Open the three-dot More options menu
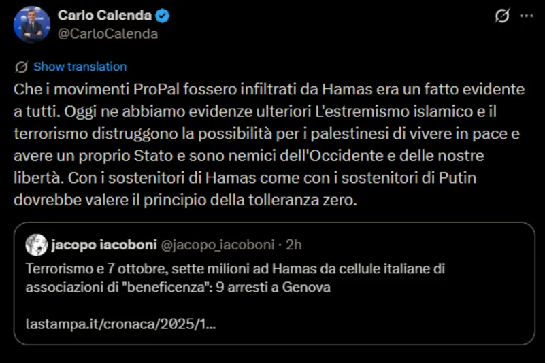This screenshot has width=545, height=363. (527, 16)
